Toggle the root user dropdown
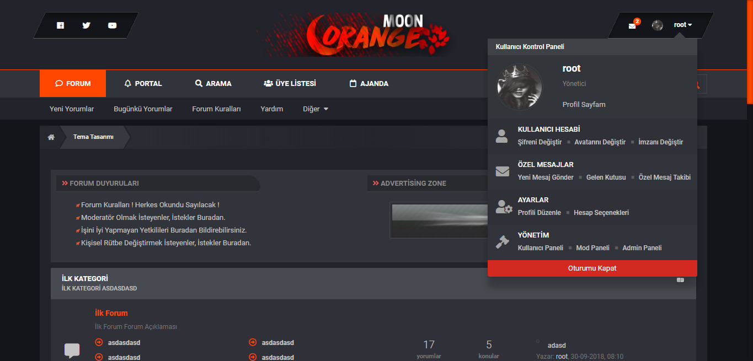Image resolution: width=753 pixels, height=361 pixels. coord(683,25)
